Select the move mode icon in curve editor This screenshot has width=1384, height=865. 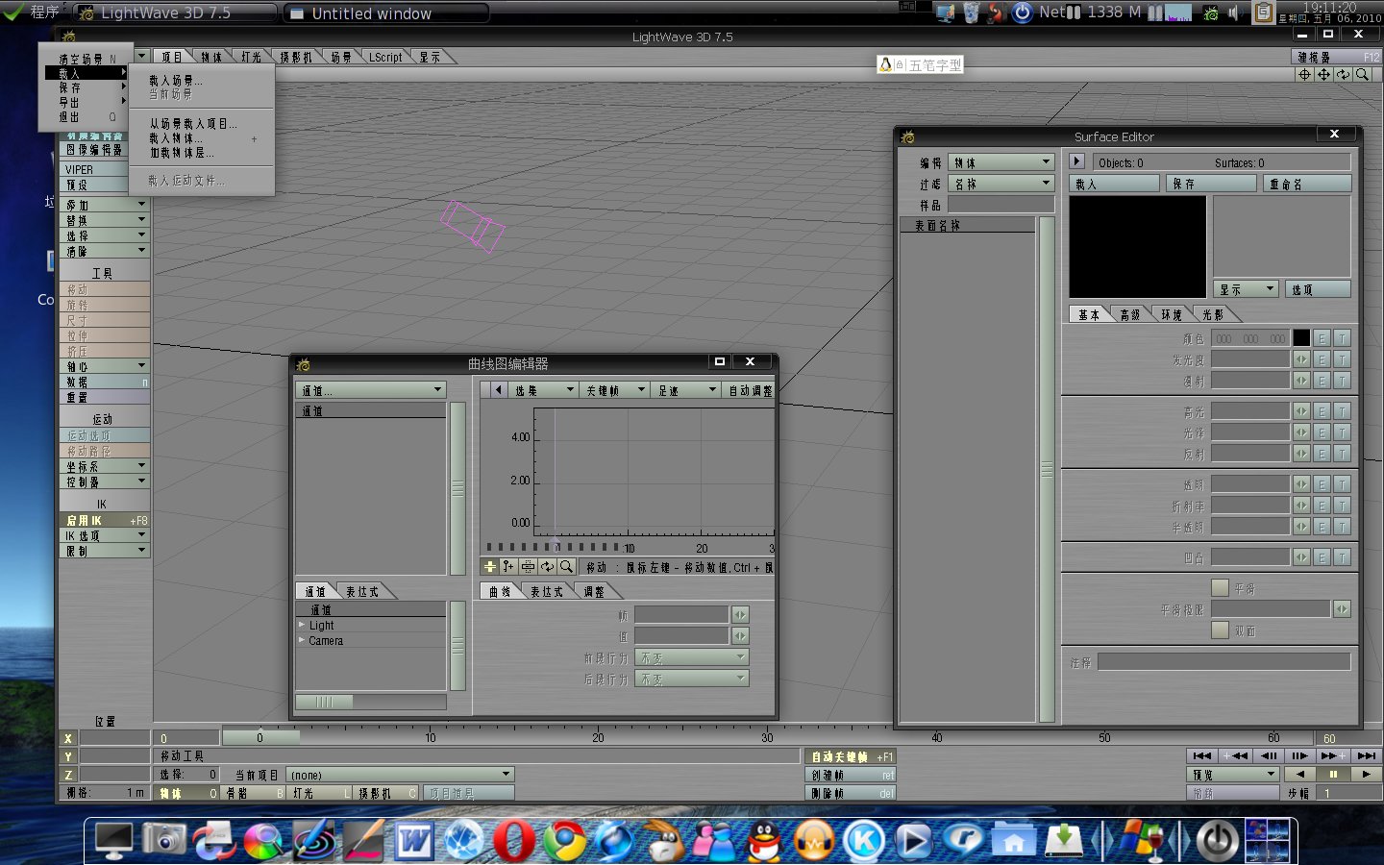pos(490,567)
